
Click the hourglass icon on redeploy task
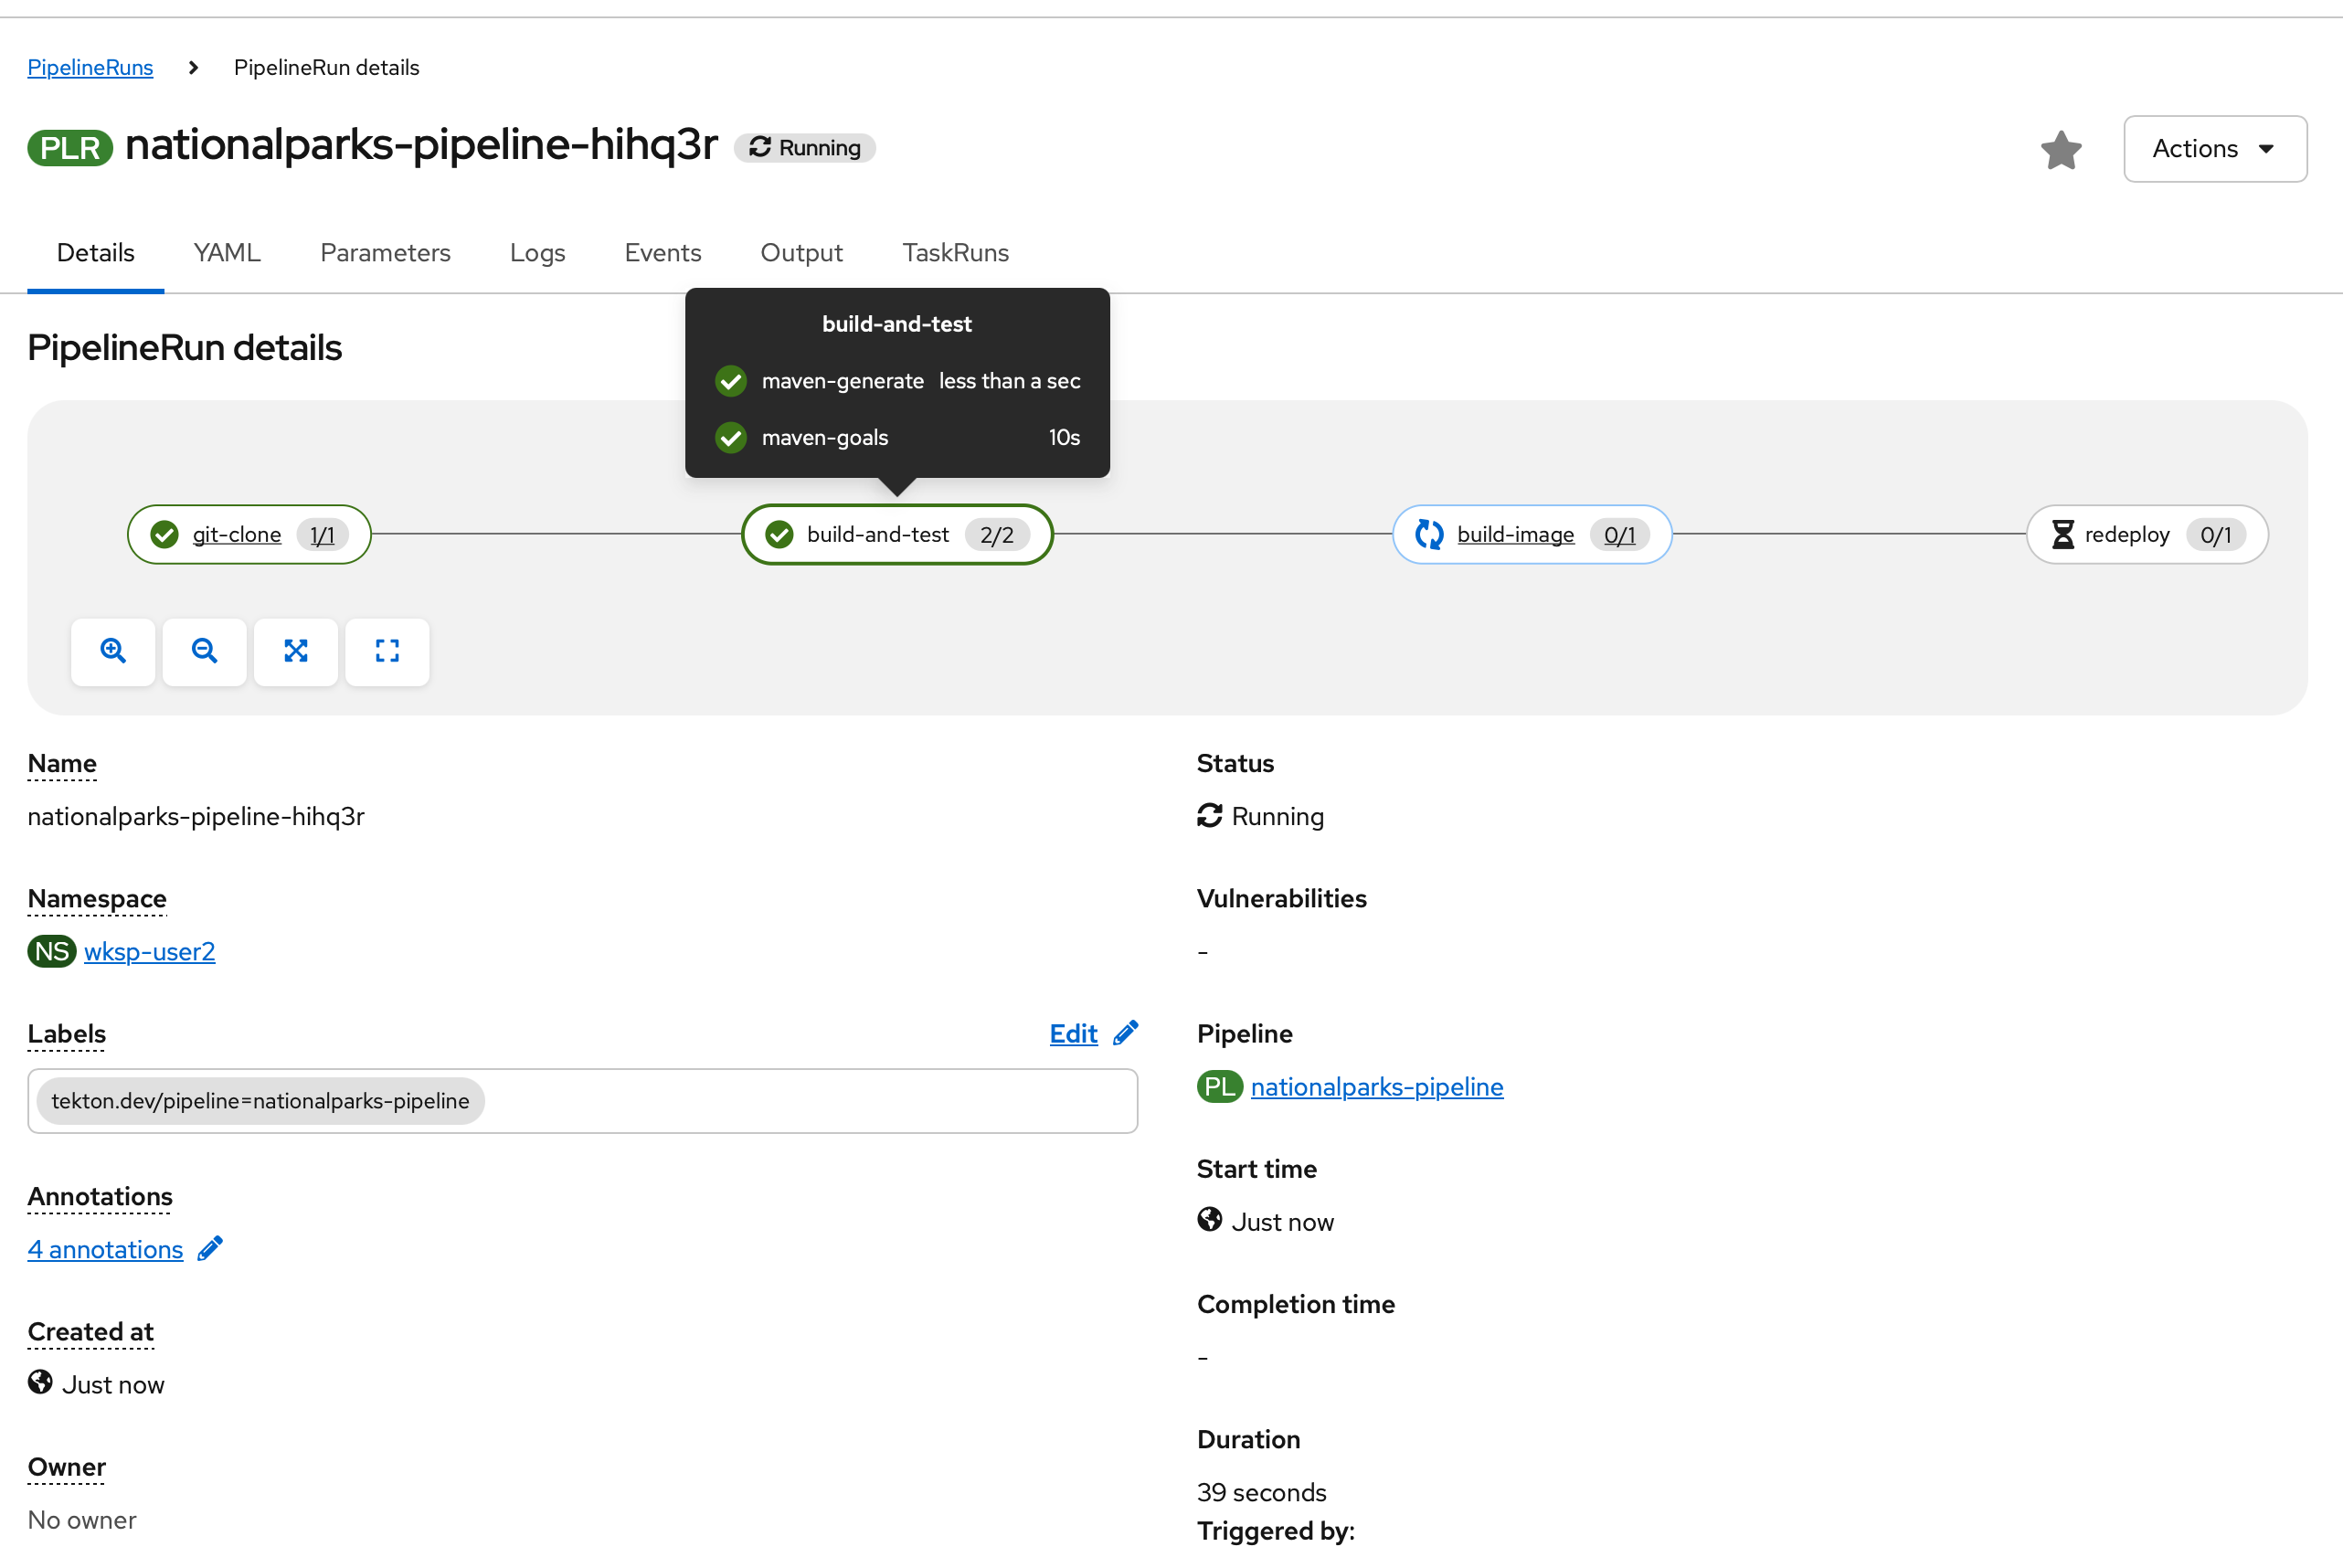[x=2062, y=535]
